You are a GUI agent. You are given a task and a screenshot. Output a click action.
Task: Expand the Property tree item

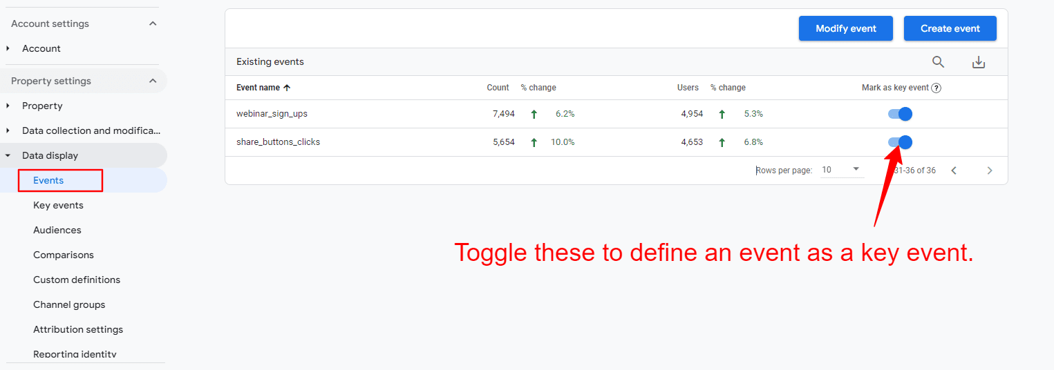point(8,106)
